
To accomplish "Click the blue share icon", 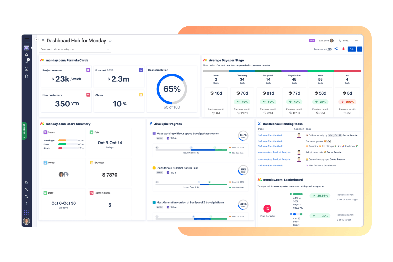I will tap(336, 49).
